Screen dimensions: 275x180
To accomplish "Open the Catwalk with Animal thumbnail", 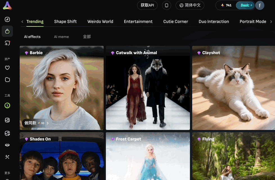I will coord(148,88).
